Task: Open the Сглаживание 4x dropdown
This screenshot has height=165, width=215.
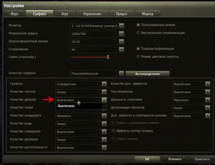Action: point(97,50)
